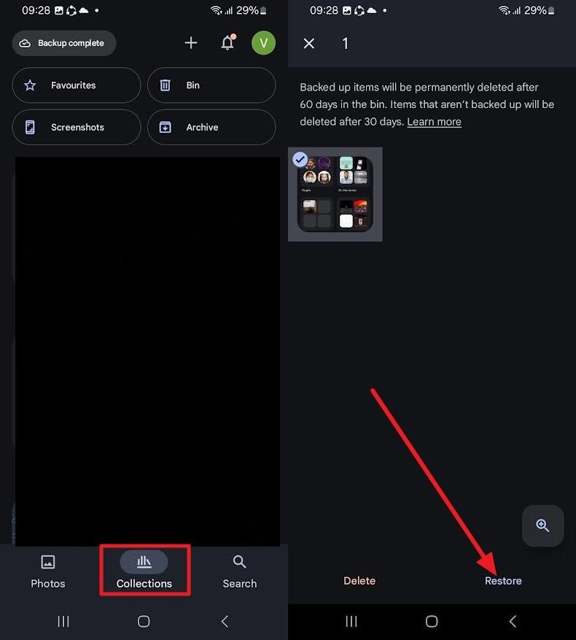Open the Bin folder

211,85
